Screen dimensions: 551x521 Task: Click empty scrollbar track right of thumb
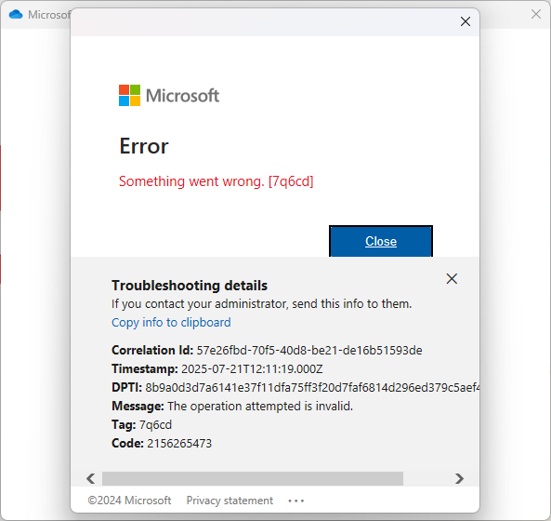(427, 478)
